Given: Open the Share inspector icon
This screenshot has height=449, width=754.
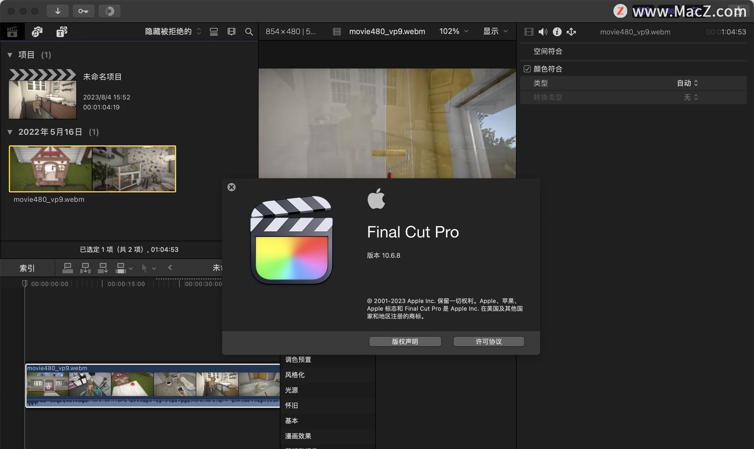Looking at the screenshot, I should point(571,32).
